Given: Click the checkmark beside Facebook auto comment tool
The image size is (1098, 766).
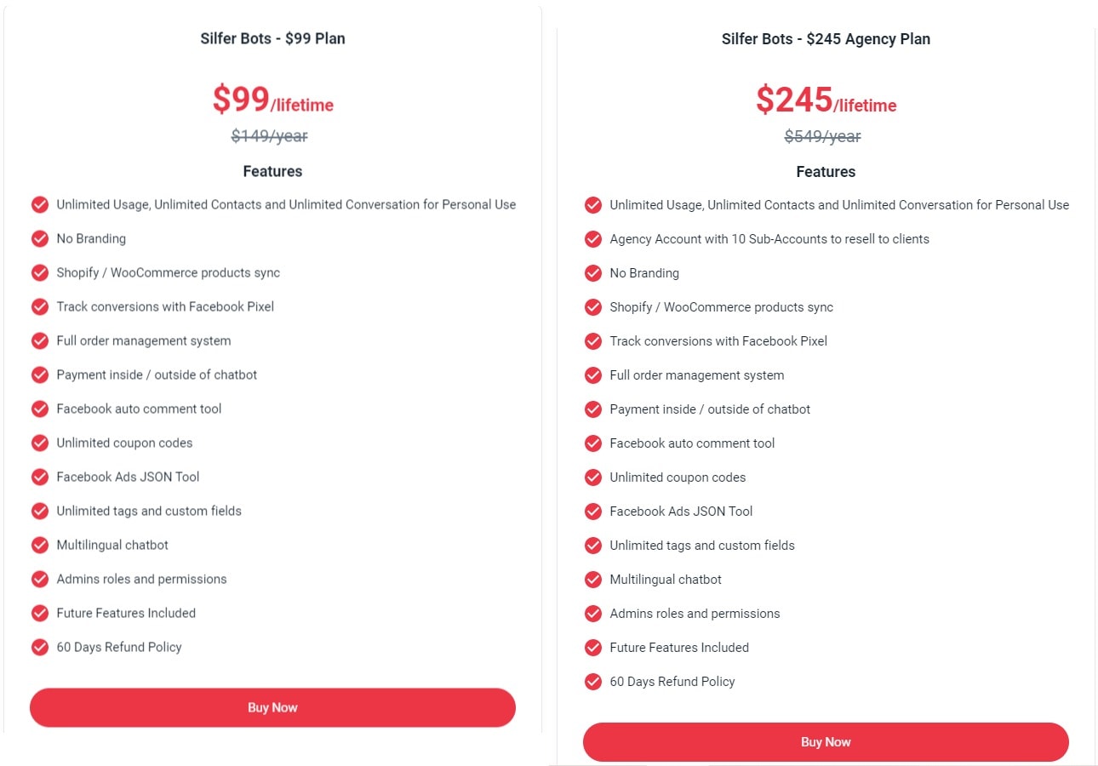Looking at the screenshot, I should pos(40,409).
